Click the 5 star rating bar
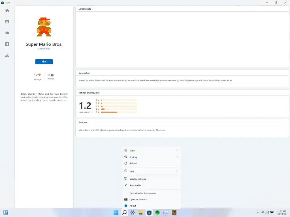The width and height of the screenshot is (290, 217). (119, 100)
